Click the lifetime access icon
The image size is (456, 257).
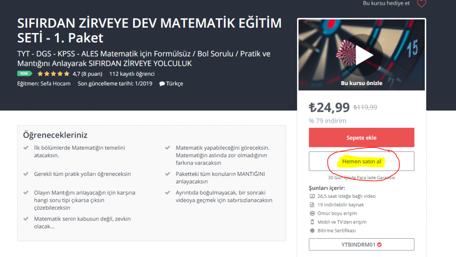[x=312, y=213]
